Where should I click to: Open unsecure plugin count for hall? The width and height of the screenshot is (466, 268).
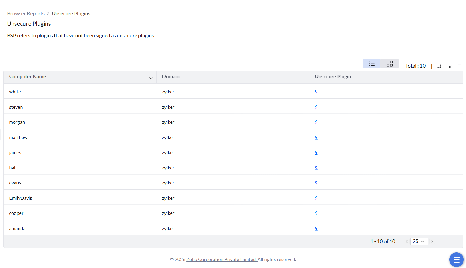(x=316, y=168)
